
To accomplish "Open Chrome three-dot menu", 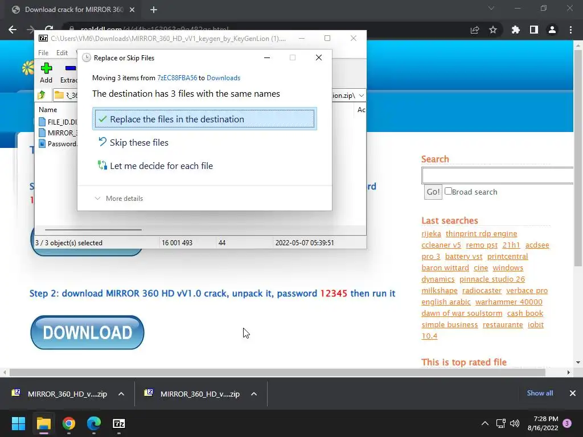I will pyautogui.click(x=570, y=30).
